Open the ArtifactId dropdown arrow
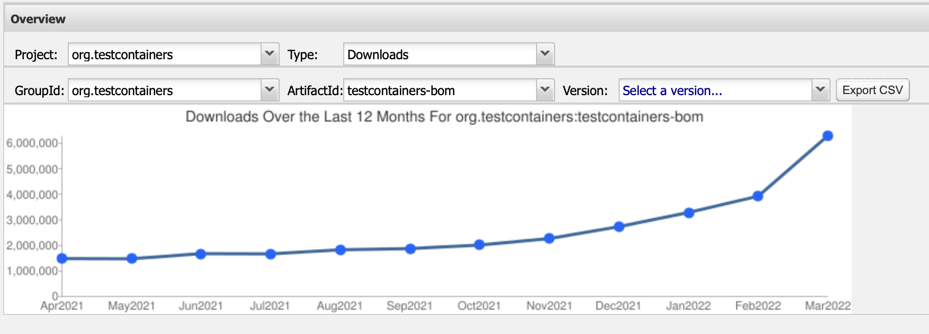 pos(545,90)
